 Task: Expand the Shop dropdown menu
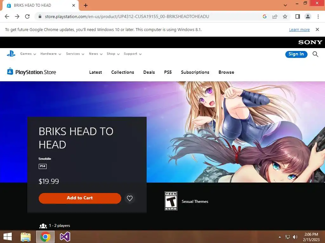click(113, 54)
